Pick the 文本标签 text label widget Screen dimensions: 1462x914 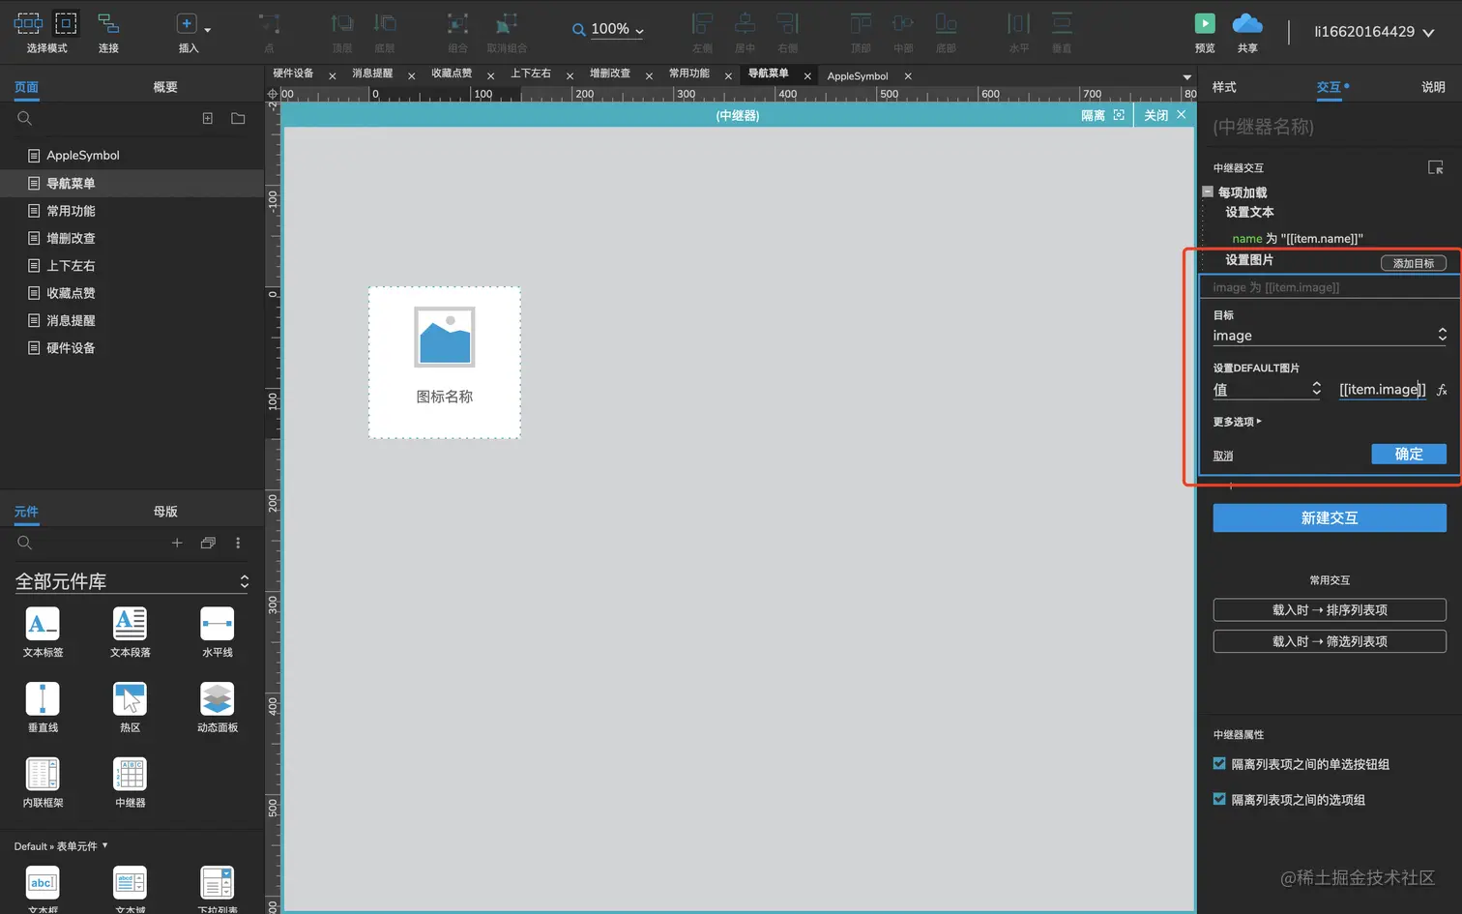click(43, 633)
